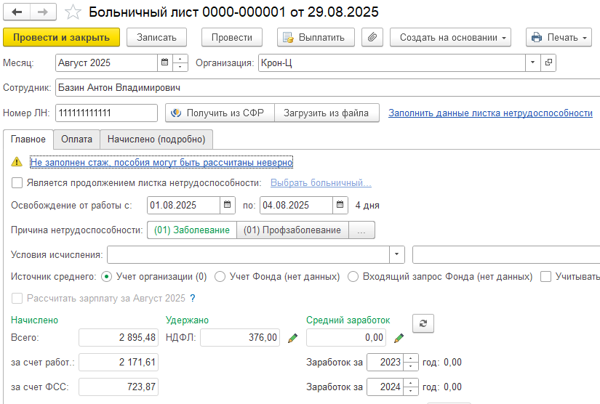Open calendar picker for Месяц field

click(x=164, y=63)
